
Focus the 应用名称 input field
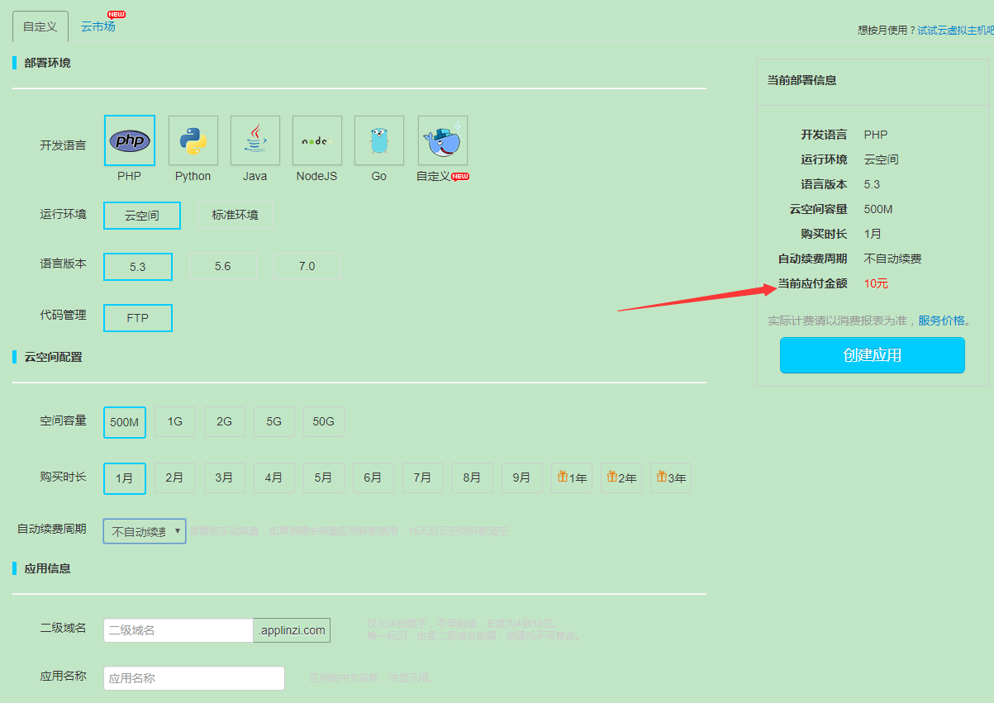194,678
